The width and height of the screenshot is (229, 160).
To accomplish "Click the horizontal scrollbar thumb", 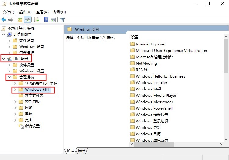I will click(154, 144).
